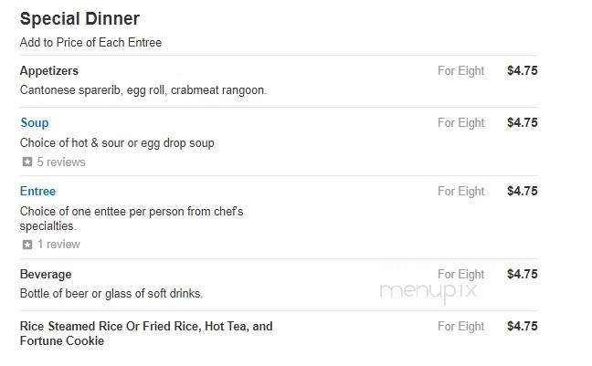Click the star icon beside 5 reviews
The height and width of the screenshot is (366, 592).
point(27,162)
